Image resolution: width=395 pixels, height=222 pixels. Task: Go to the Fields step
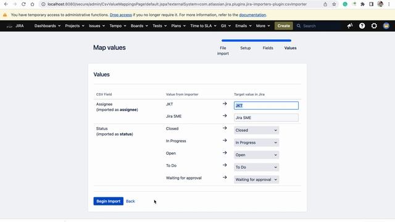click(x=268, y=48)
